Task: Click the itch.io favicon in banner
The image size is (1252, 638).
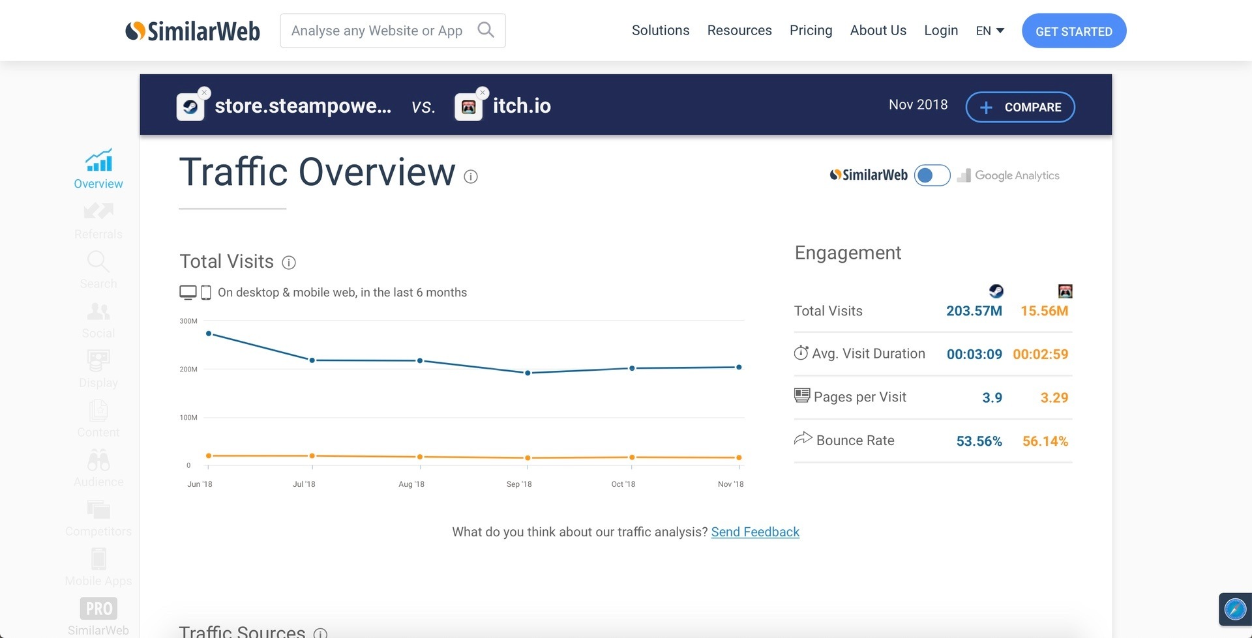Action: point(468,107)
